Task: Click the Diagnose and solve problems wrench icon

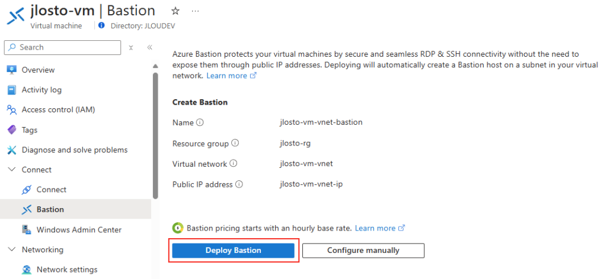Action: tap(12, 150)
